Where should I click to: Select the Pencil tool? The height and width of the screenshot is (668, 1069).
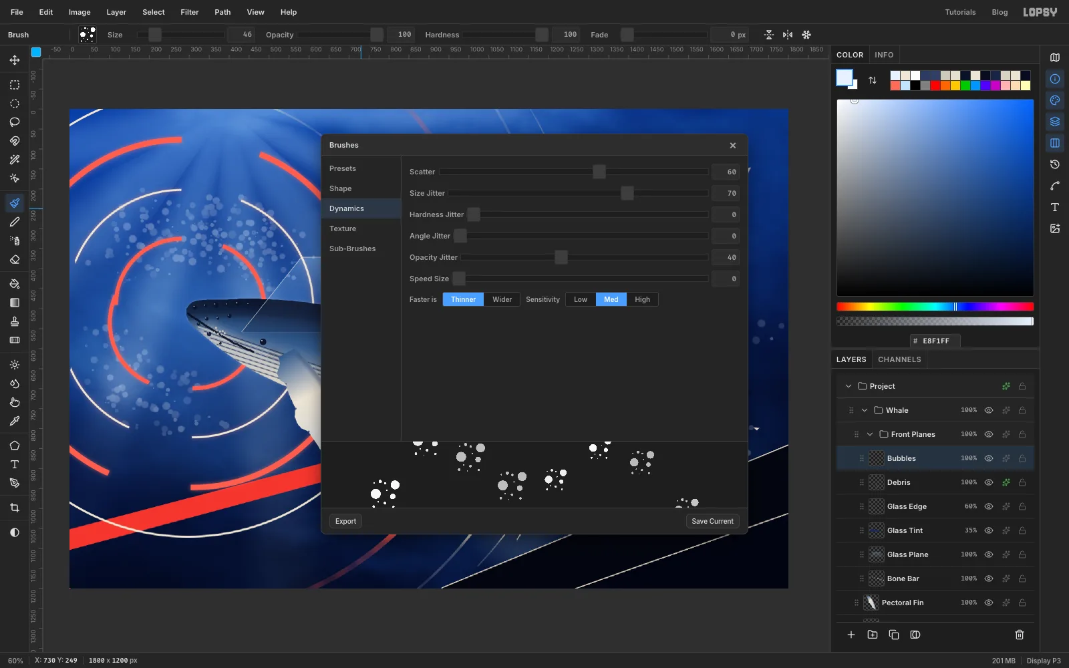[15, 222]
